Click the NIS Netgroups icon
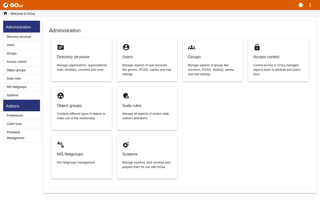The width and height of the screenshot is (320, 200). (60, 144)
